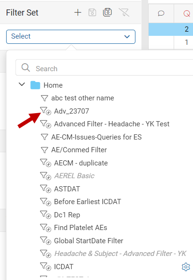
Task: Pick Advanced Filter - Headache - YK Test
Action: coord(112,124)
